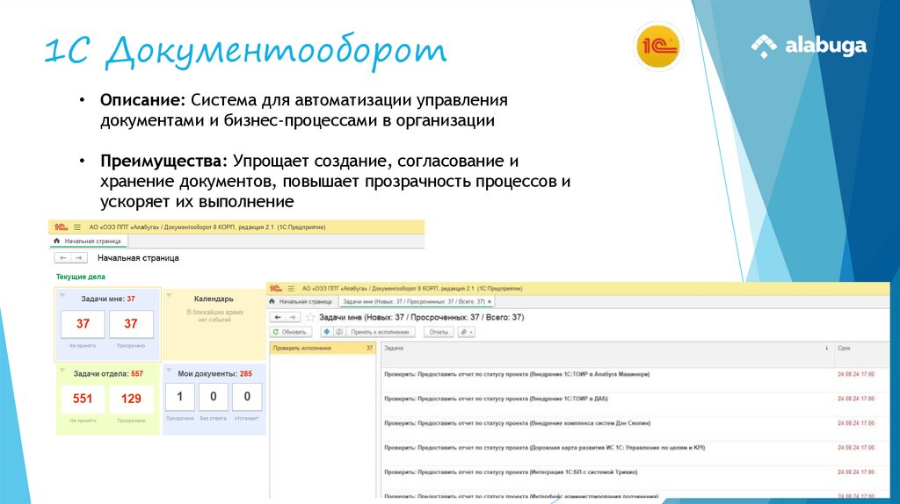Expand the triangle on the Задачи мне widget
The height and width of the screenshot is (504, 900).
[x=62, y=296]
